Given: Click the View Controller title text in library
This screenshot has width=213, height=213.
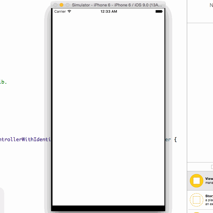Looking at the screenshot, I should (x=209, y=179).
